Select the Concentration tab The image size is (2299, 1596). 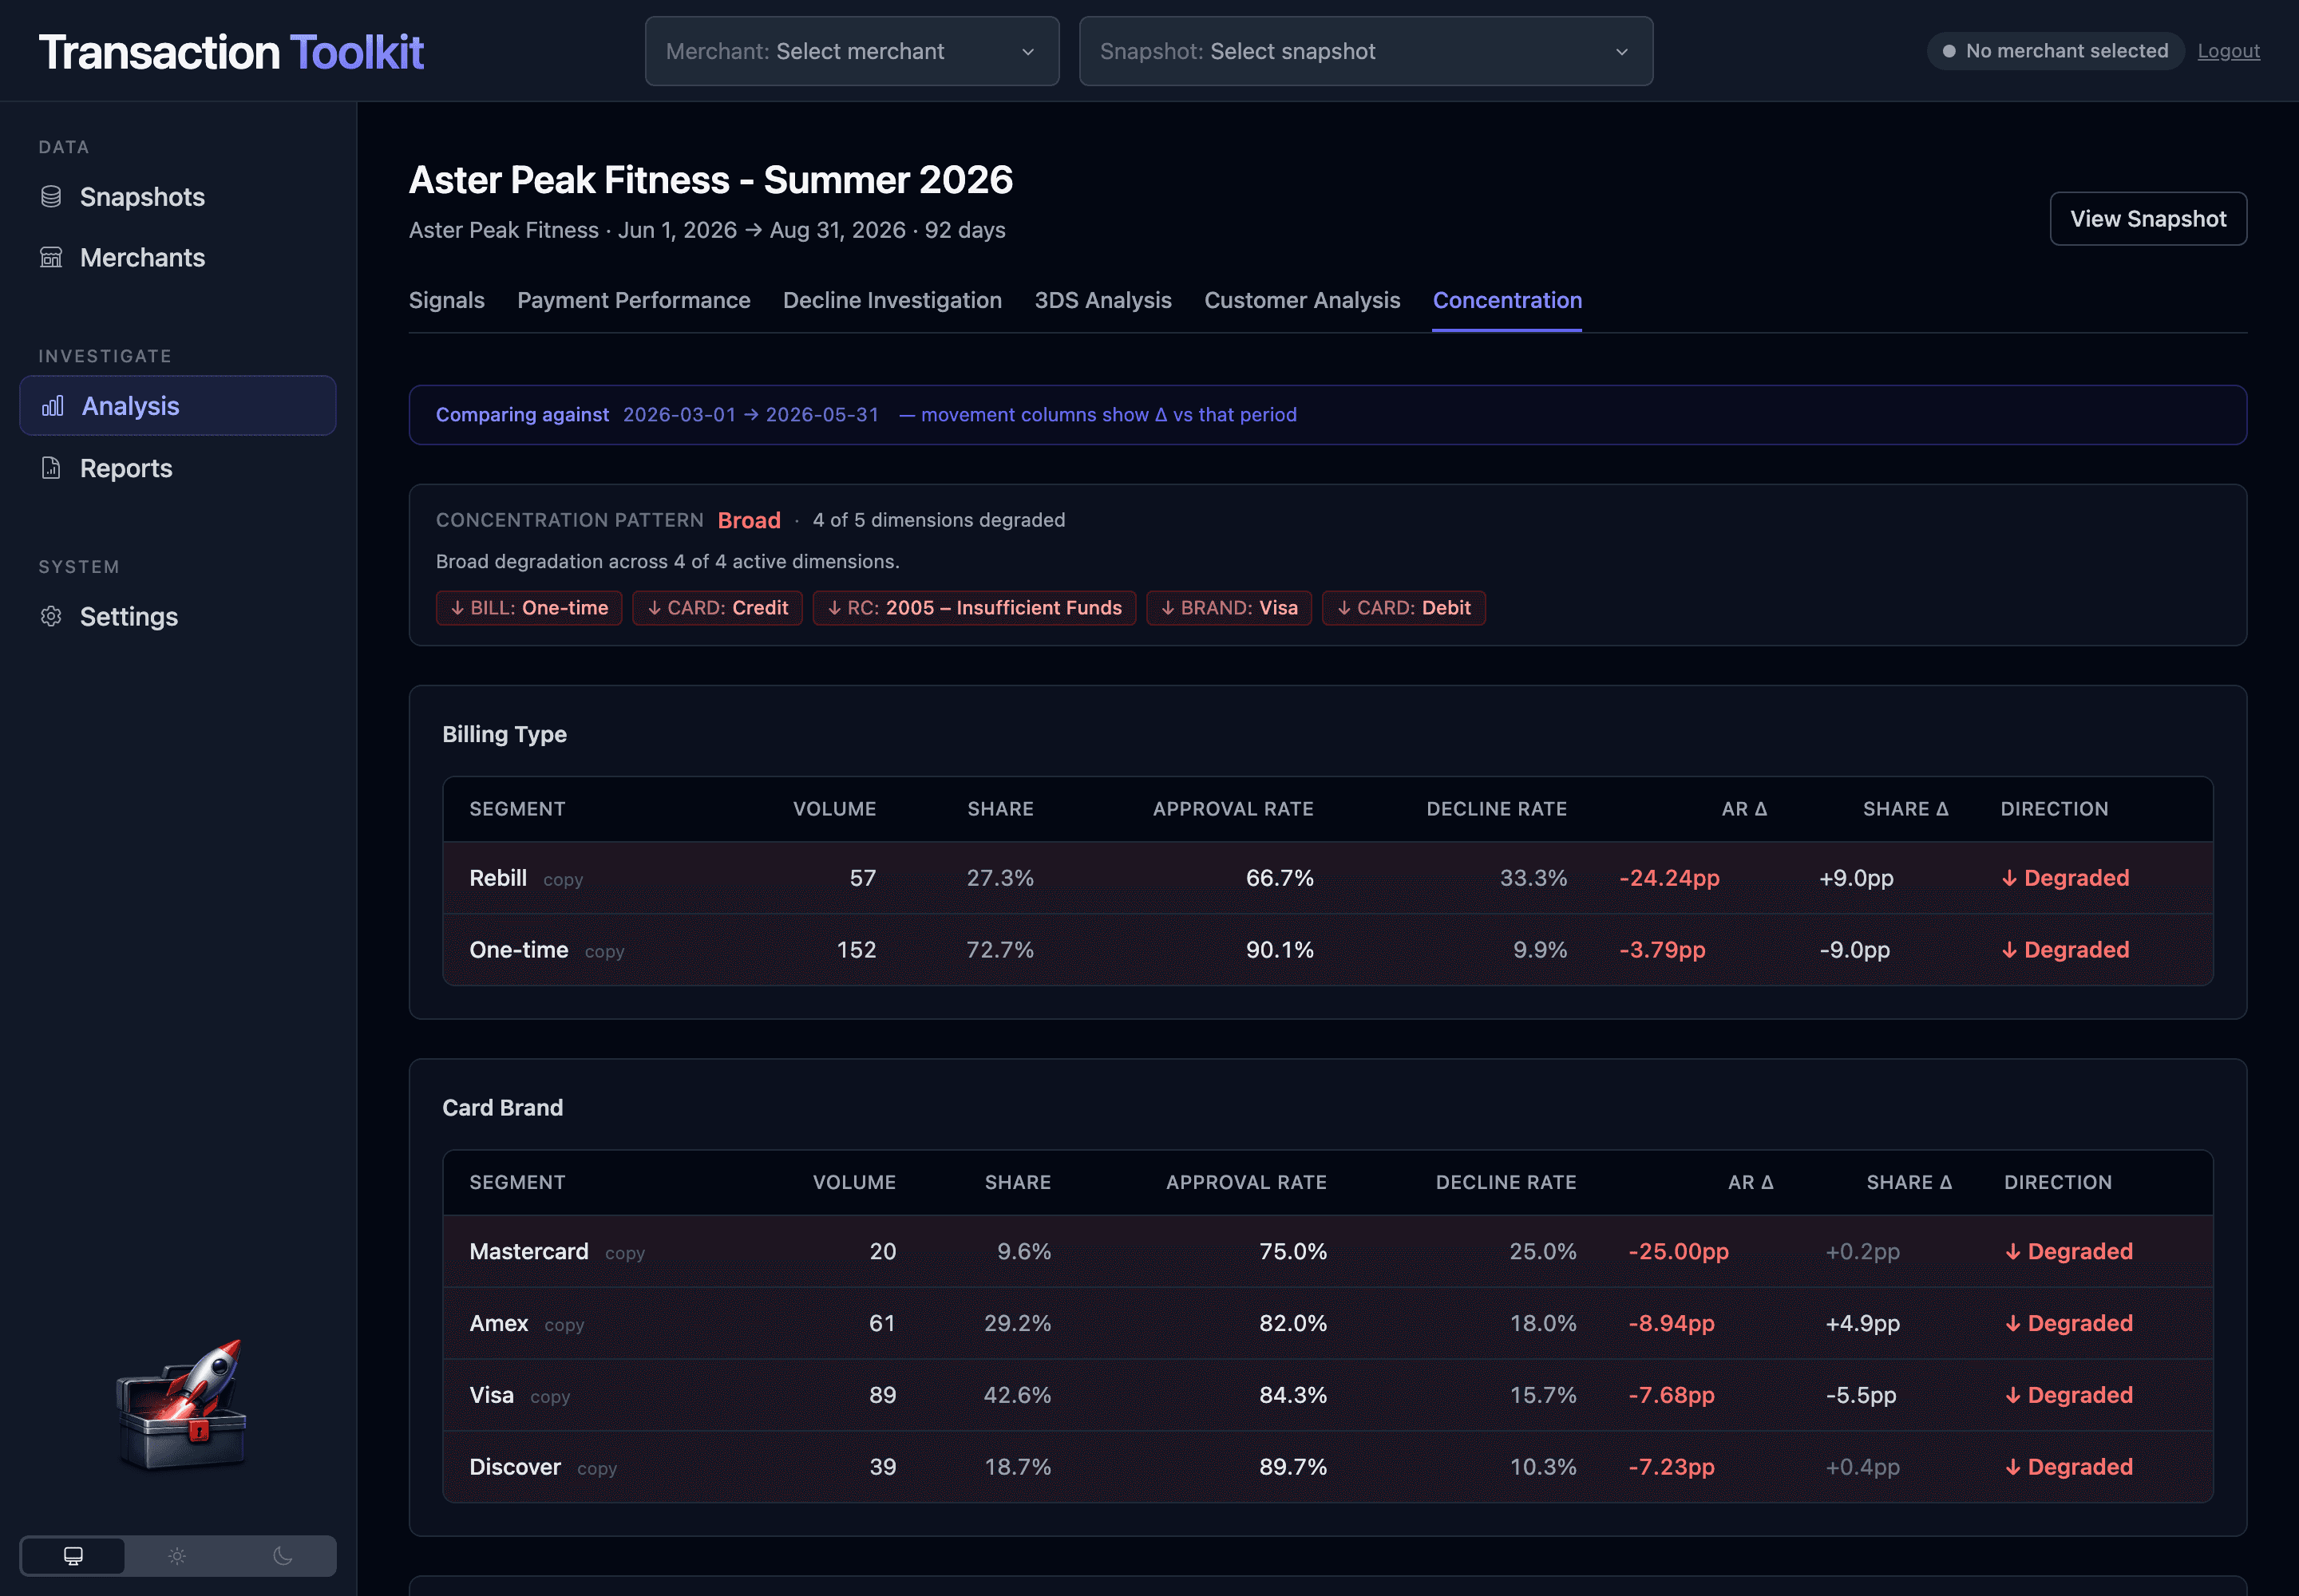[x=1506, y=300]
